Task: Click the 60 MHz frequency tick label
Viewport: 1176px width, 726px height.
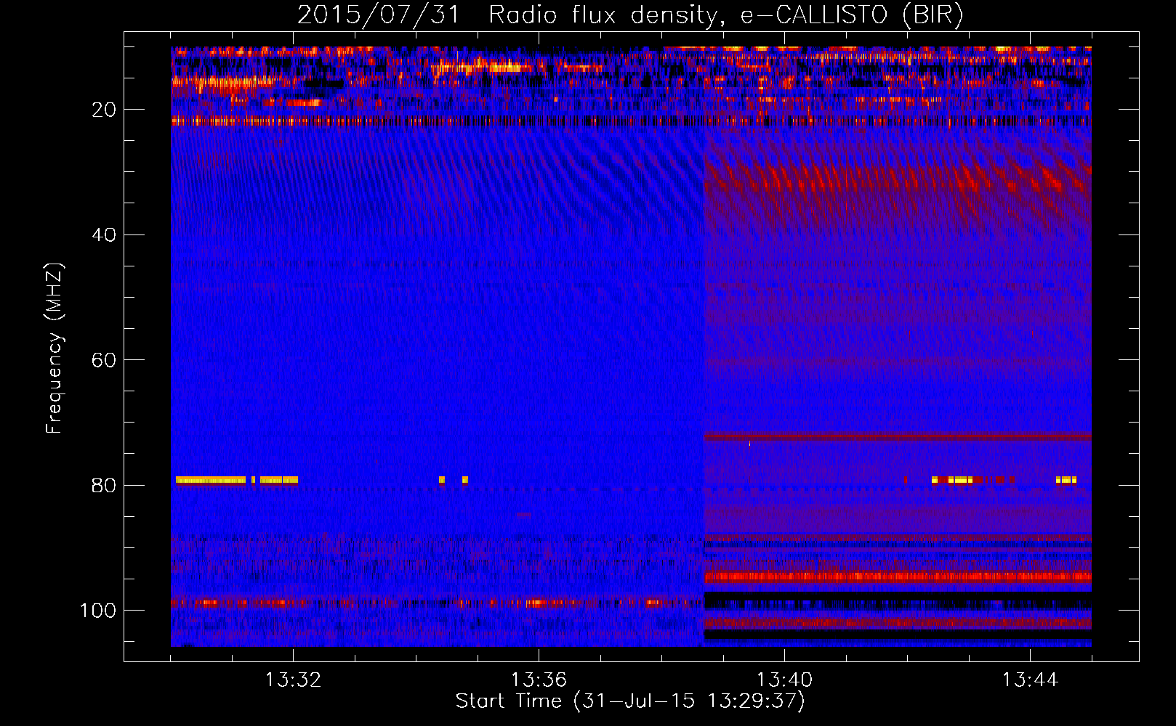Action: point(104,360)
